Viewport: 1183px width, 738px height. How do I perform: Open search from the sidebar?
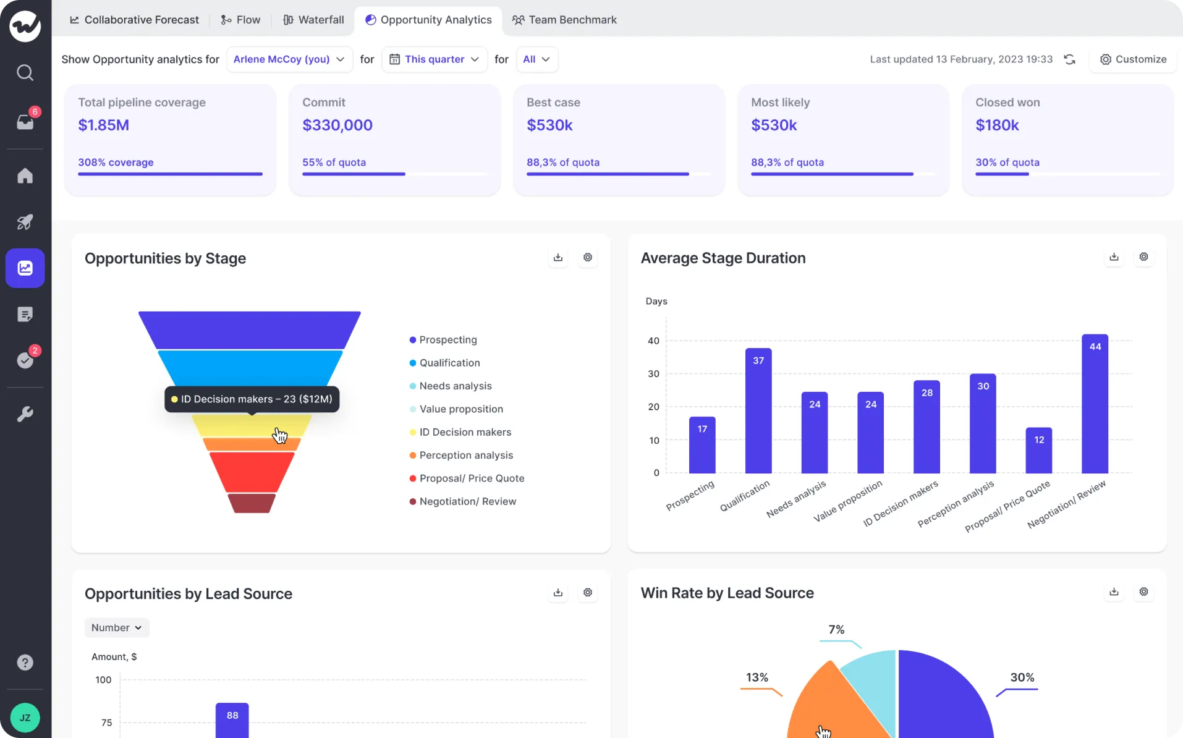tap(25, 72)
